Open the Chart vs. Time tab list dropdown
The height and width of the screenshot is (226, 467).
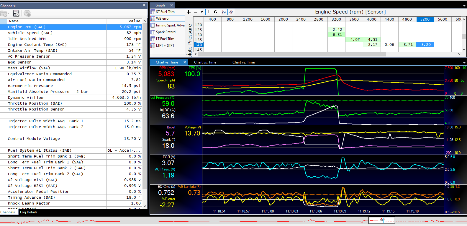[x=464, y=63]
